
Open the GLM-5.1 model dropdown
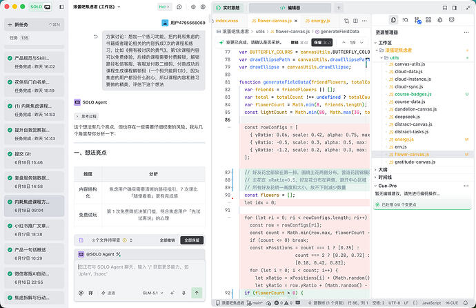click(x=152, y=293)
